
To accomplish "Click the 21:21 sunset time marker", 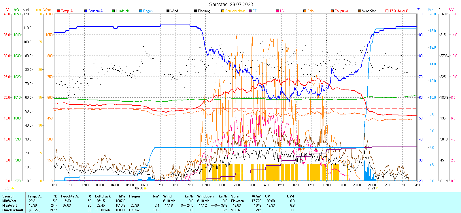I will click(x=371, y=188).
